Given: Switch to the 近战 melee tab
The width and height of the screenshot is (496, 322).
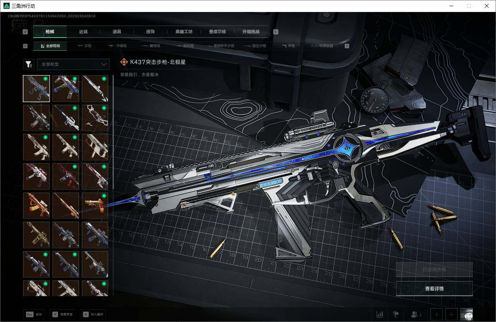Looking at the screenshot, I should coord(83,32).
